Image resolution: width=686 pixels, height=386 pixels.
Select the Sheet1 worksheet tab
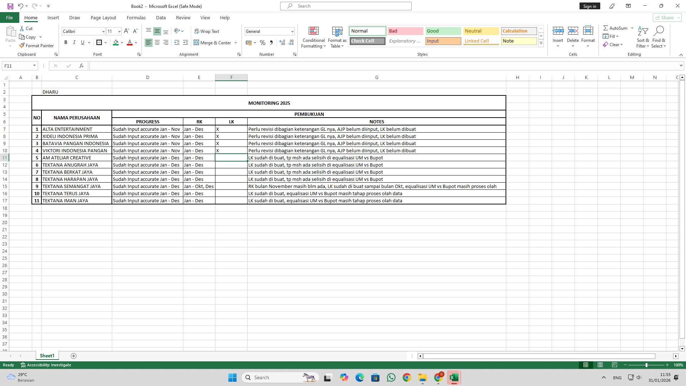(x=47, y=356)
